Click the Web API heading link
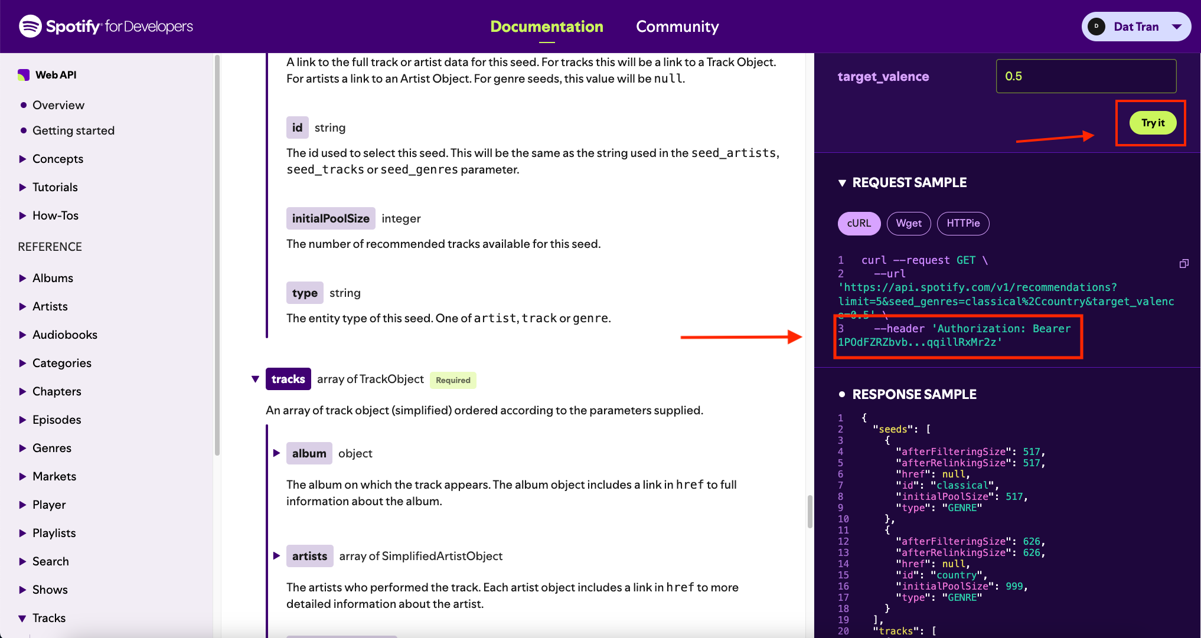The image size is (1201, 638). click(x=56, y=75)
